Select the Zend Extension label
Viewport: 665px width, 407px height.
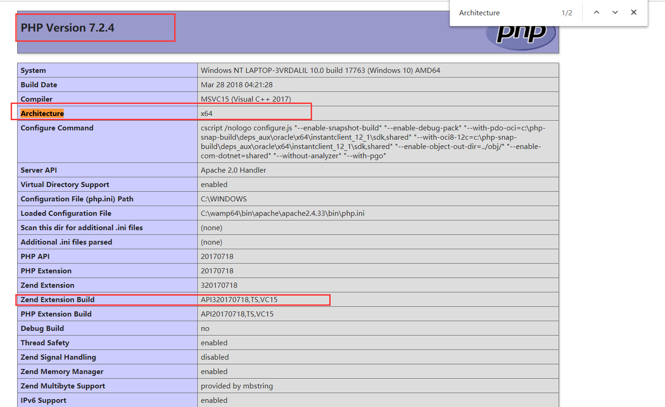(x=47, y=285)
